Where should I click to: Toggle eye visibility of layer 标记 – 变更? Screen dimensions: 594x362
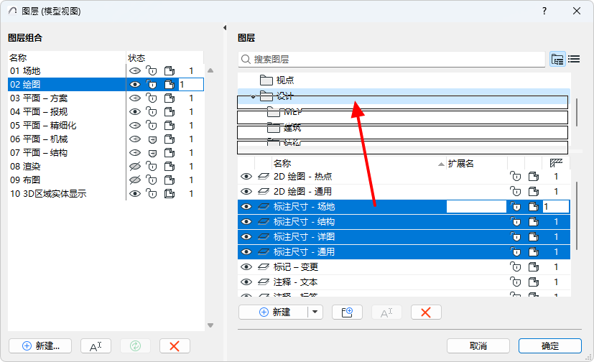pyautogui.click(x=246, y=267)
